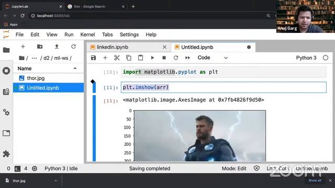The width and height of the screenshot is (335, 188).
Task: Expand the ellipsis breadcrumb path
Action: (x=34, y=58)
